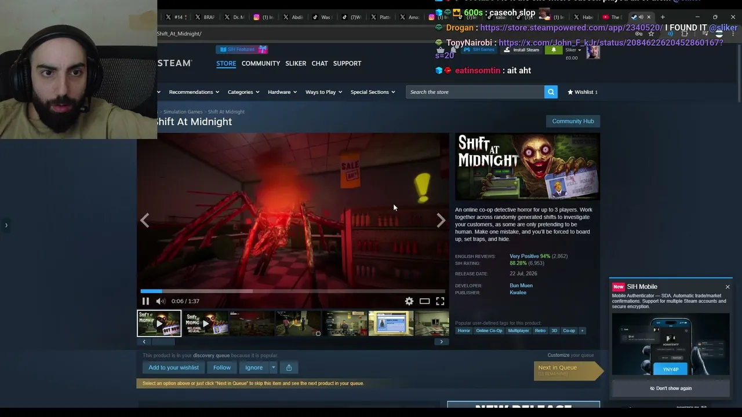Go to the previous media with left arrow over video
This screenshot has height=417, width=742.
point(145,220)
